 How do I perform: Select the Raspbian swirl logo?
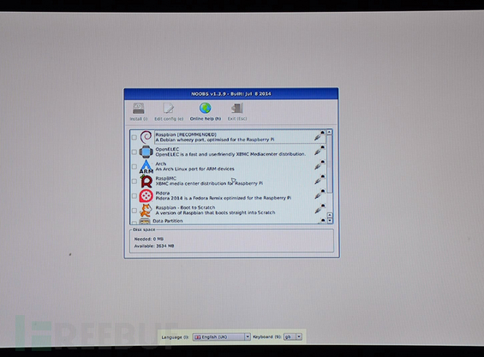146,137
